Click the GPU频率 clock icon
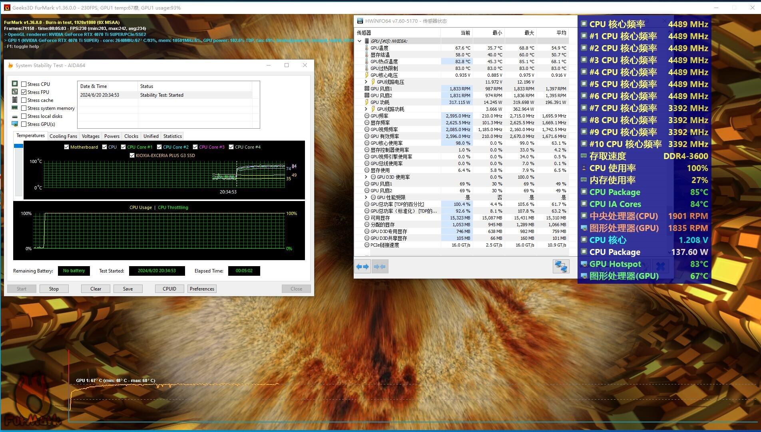 click(x=367, y=116)
